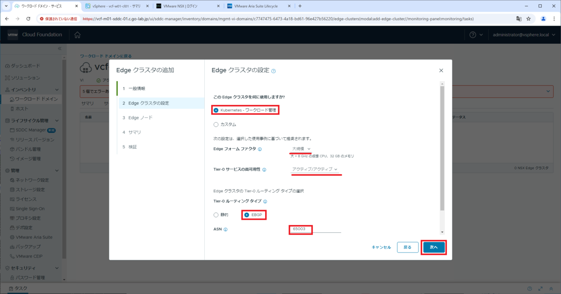561x294 pixels.
Task: Select the Kubernetes - ワークロード管理 radio button
Action: click(216, 110)
